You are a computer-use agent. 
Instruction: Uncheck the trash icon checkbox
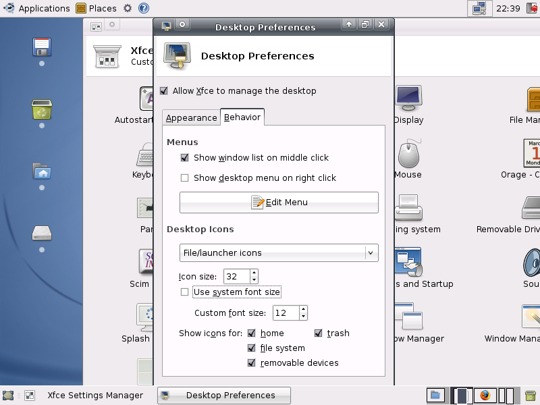click(x=319, y=333)
